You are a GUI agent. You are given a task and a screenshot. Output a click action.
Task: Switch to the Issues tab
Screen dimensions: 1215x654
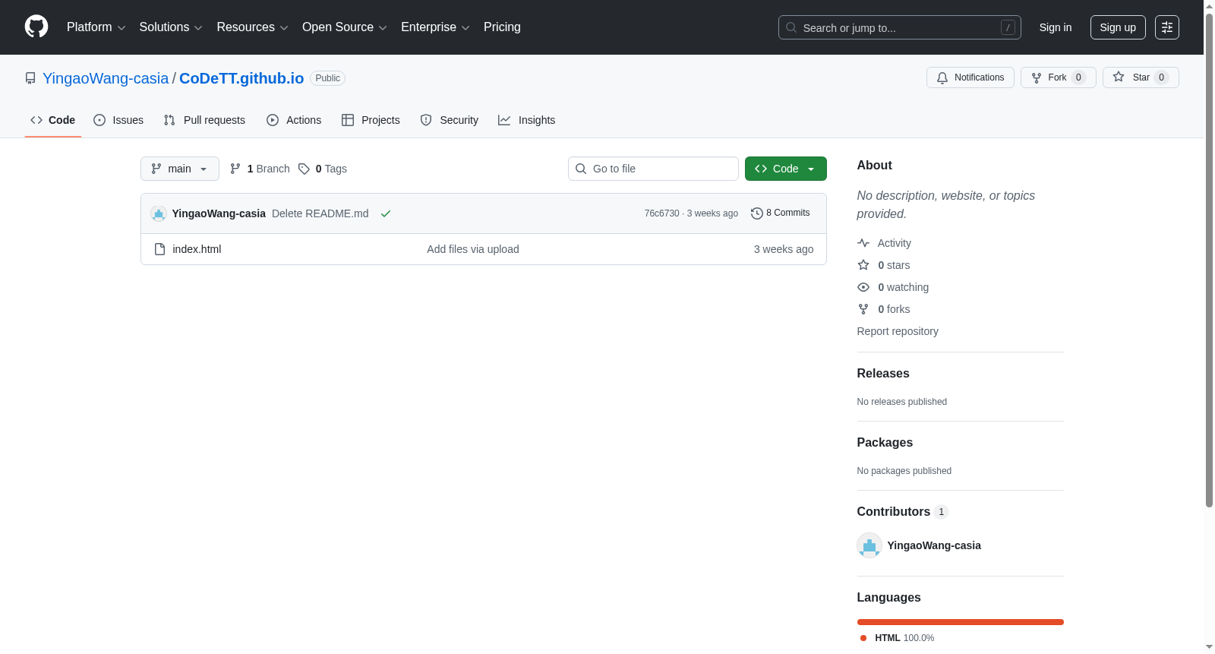pos(118,120)
